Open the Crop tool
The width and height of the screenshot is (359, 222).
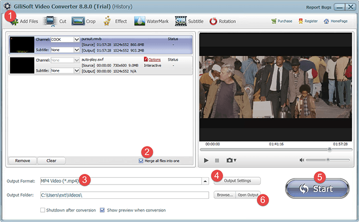(x=78, y=22)
